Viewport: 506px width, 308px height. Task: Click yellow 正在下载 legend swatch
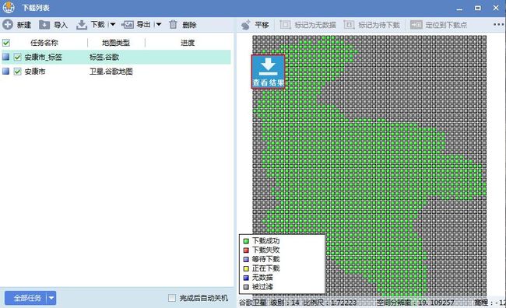click(246, 268)
